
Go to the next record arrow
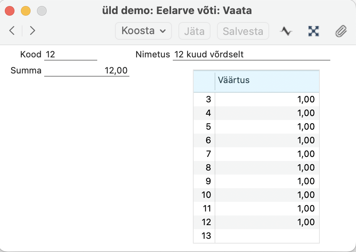pos(33,31)
